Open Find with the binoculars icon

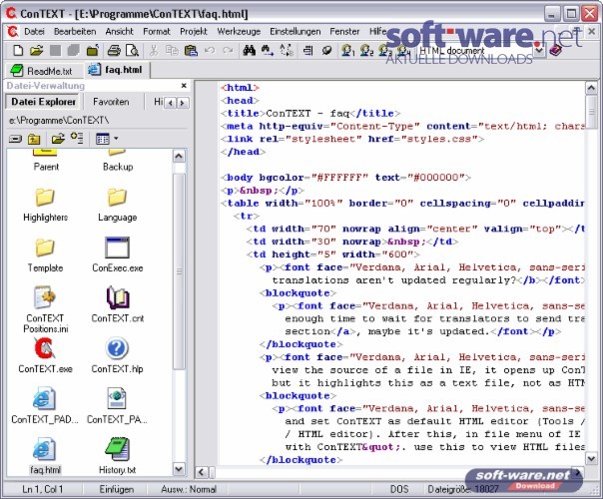click(250, 50)
